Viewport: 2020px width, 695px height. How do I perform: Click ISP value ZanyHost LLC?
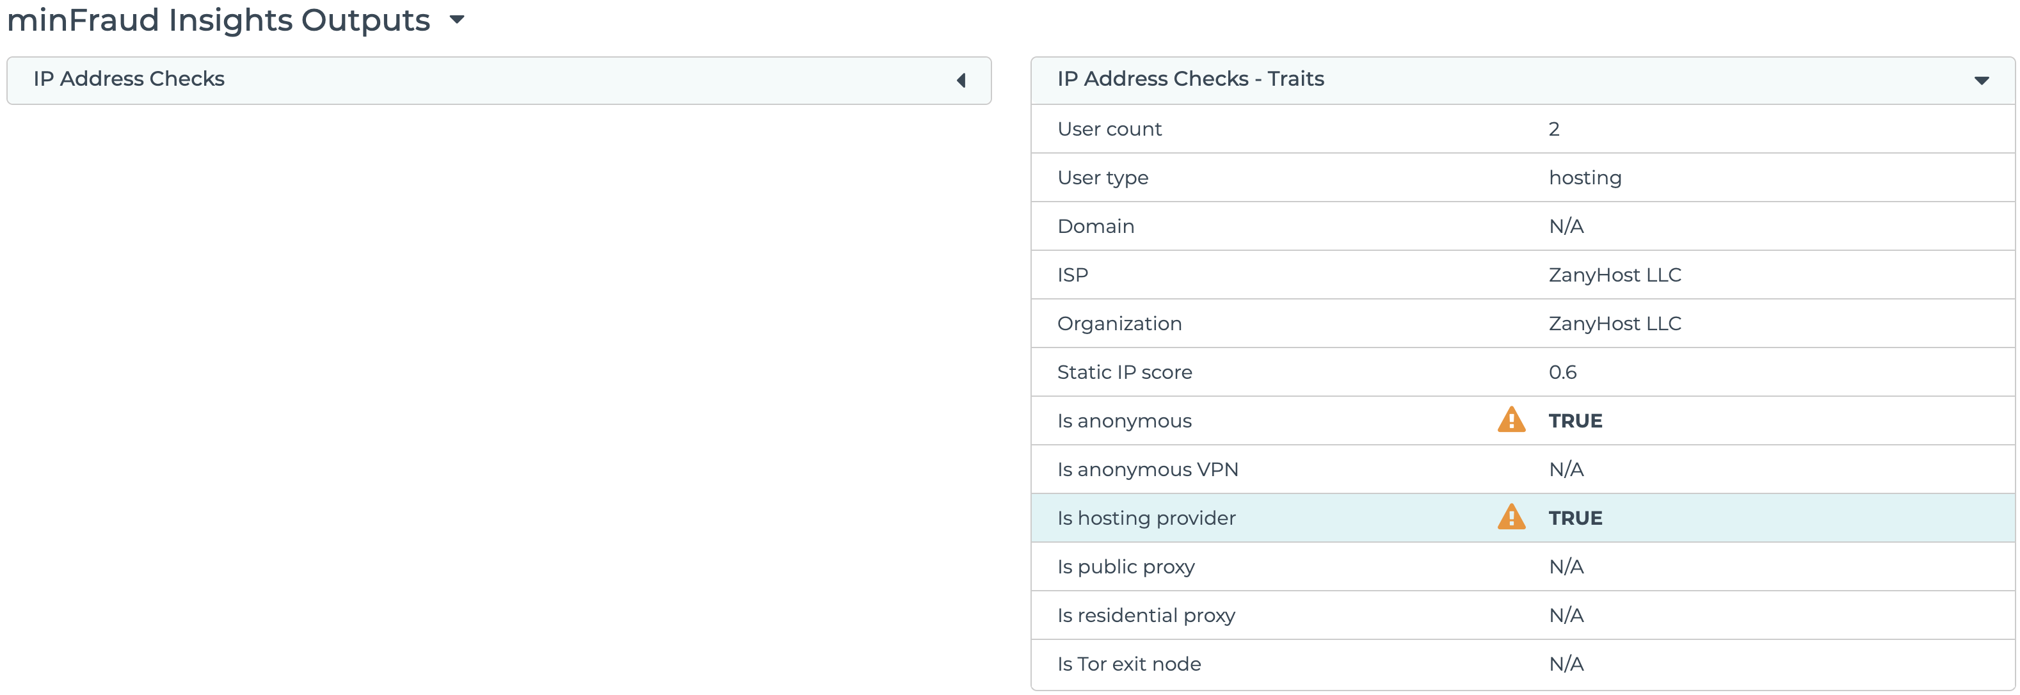point(1614,275)
